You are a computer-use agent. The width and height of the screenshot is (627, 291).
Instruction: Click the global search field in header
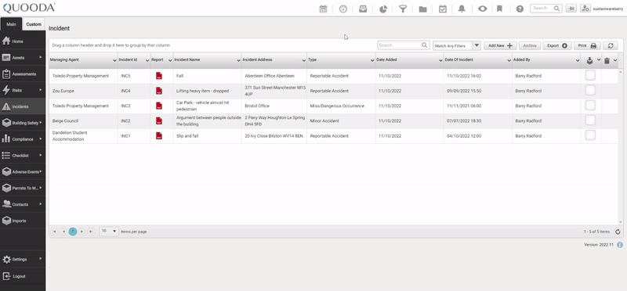click(x=545, y=9)
